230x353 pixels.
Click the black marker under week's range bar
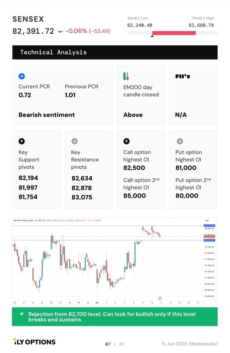pos(152,36)
